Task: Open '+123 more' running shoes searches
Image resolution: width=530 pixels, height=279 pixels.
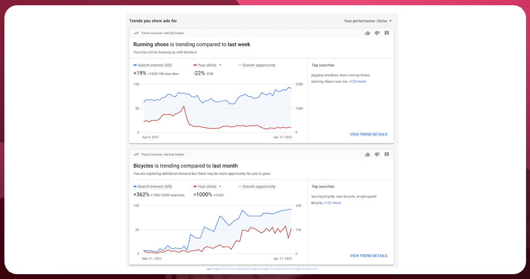Action: (x=357, y=81)
